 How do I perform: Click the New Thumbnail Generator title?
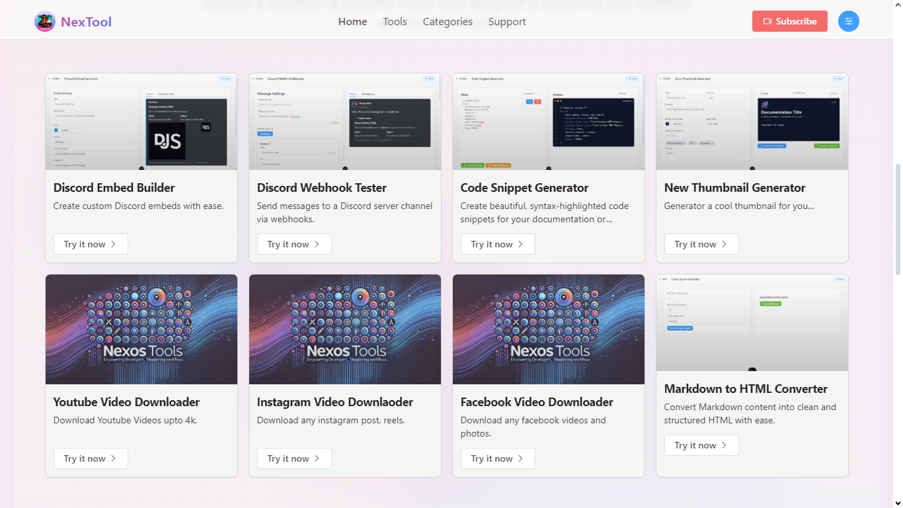[x=735, y=188]
